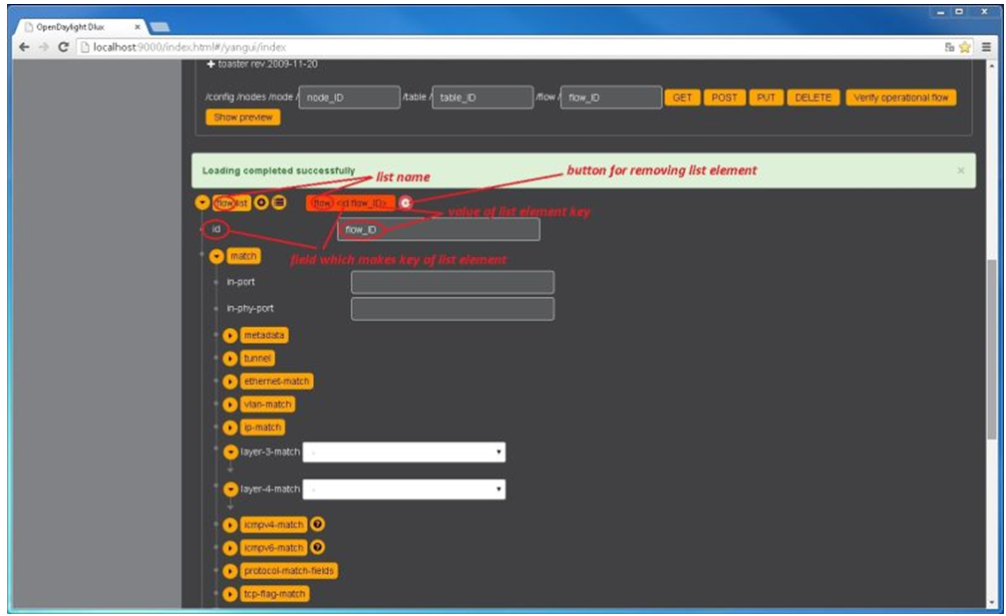Screen dimensions: 1006x616
Task: Show the request preview
Action: click(243, 118)
